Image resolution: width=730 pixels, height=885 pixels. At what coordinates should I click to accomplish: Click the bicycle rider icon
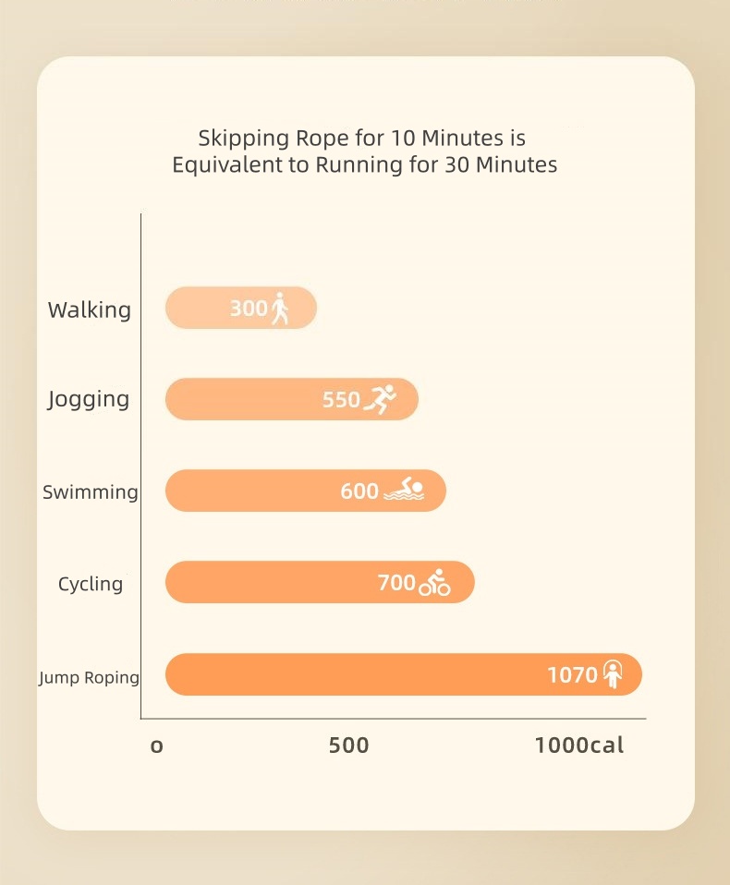434,582
